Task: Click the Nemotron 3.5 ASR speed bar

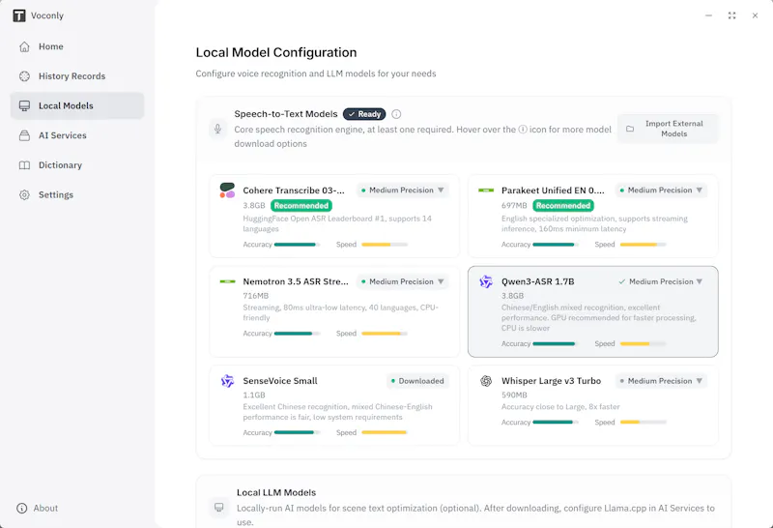Action: pos(385,334)
